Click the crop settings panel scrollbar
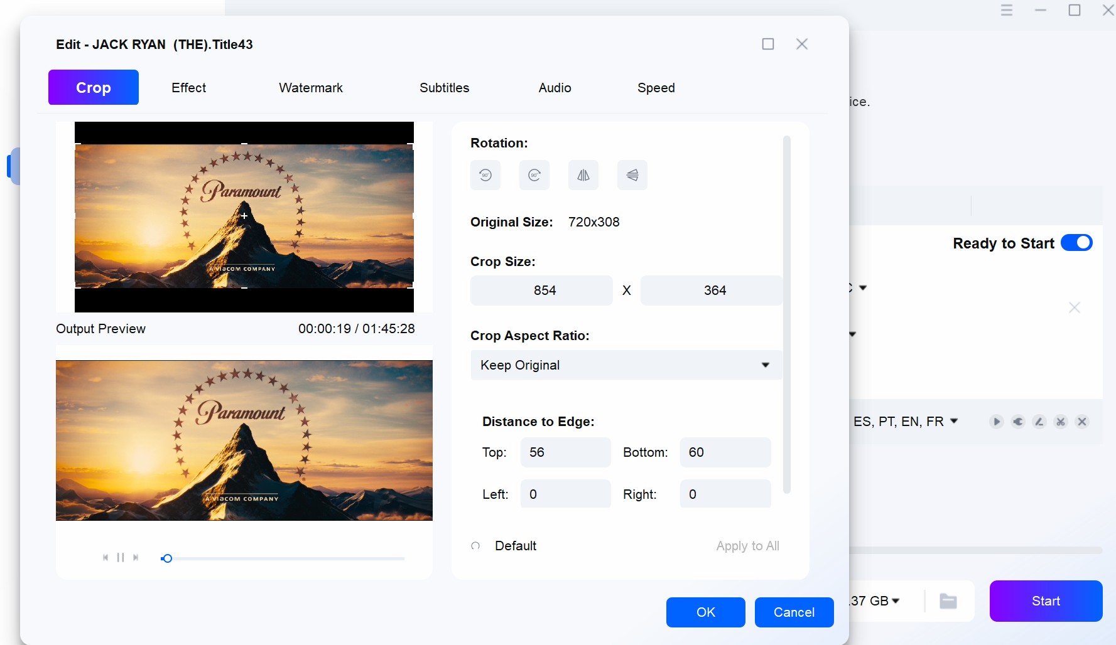 tap(787, 314)
